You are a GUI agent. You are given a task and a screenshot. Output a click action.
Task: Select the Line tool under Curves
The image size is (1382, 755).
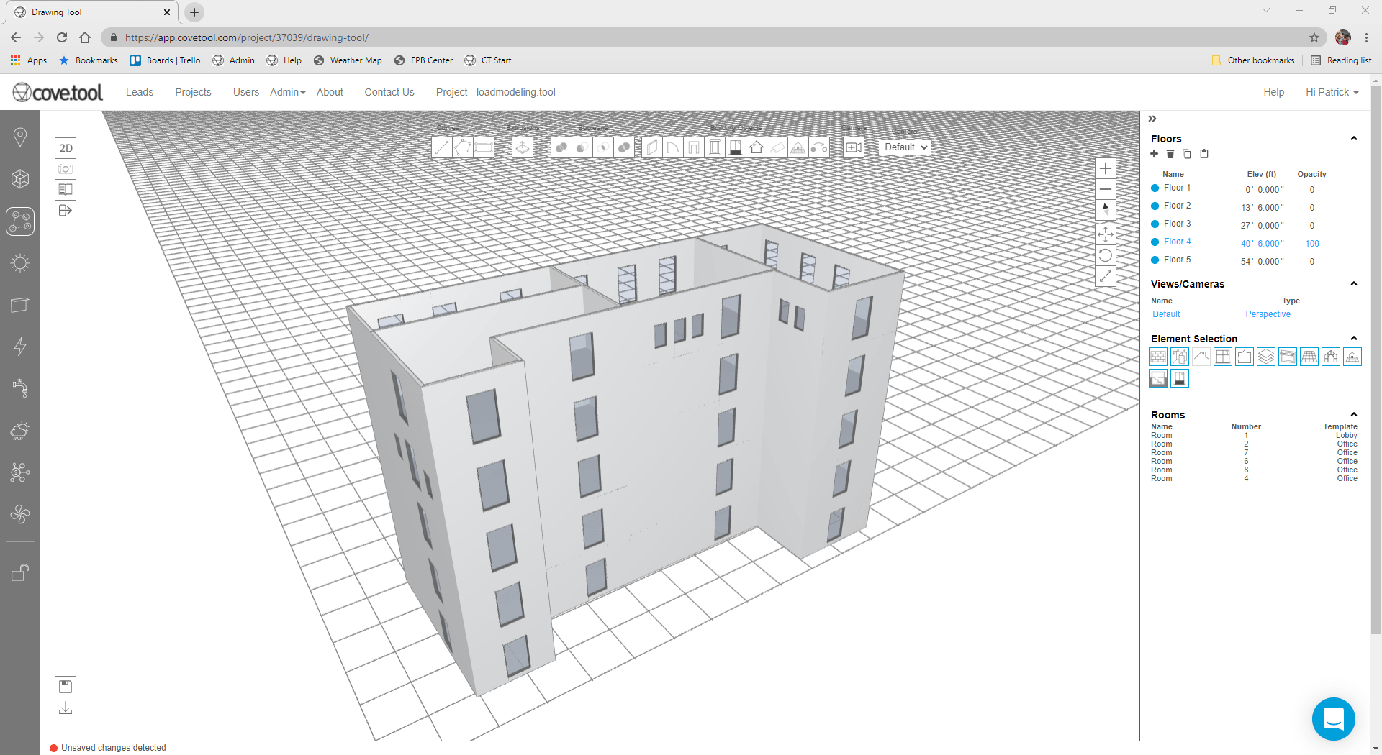(441, 147)
